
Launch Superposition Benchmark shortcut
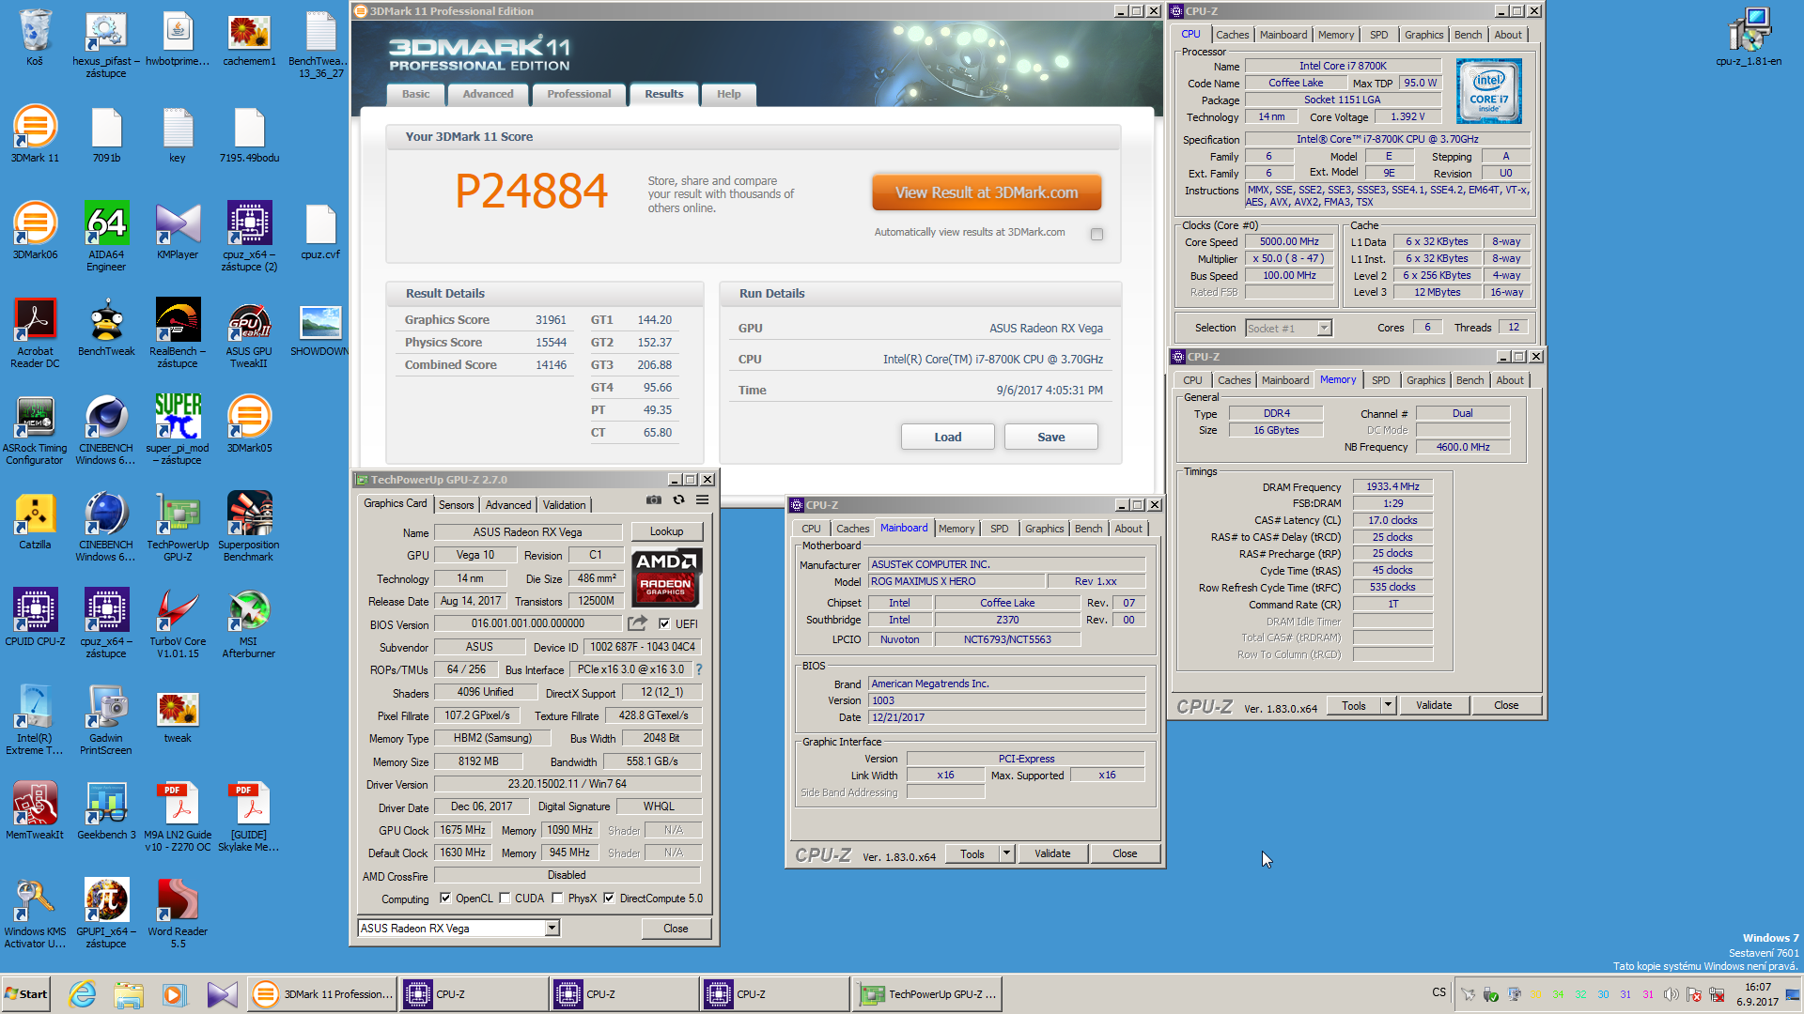click(249, 527)
